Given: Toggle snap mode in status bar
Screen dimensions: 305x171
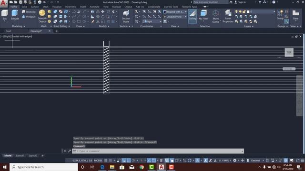Looking at the screenshot, I should point(111,161).
